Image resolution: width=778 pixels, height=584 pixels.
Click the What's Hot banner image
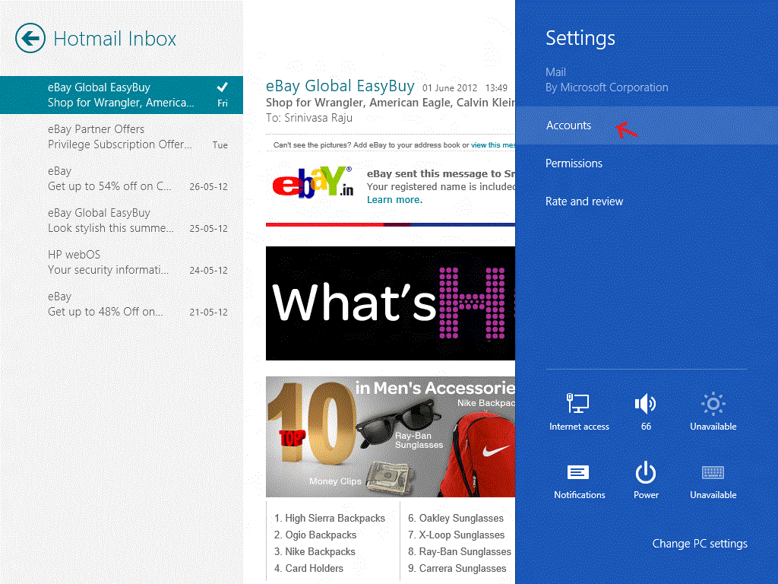391,303
